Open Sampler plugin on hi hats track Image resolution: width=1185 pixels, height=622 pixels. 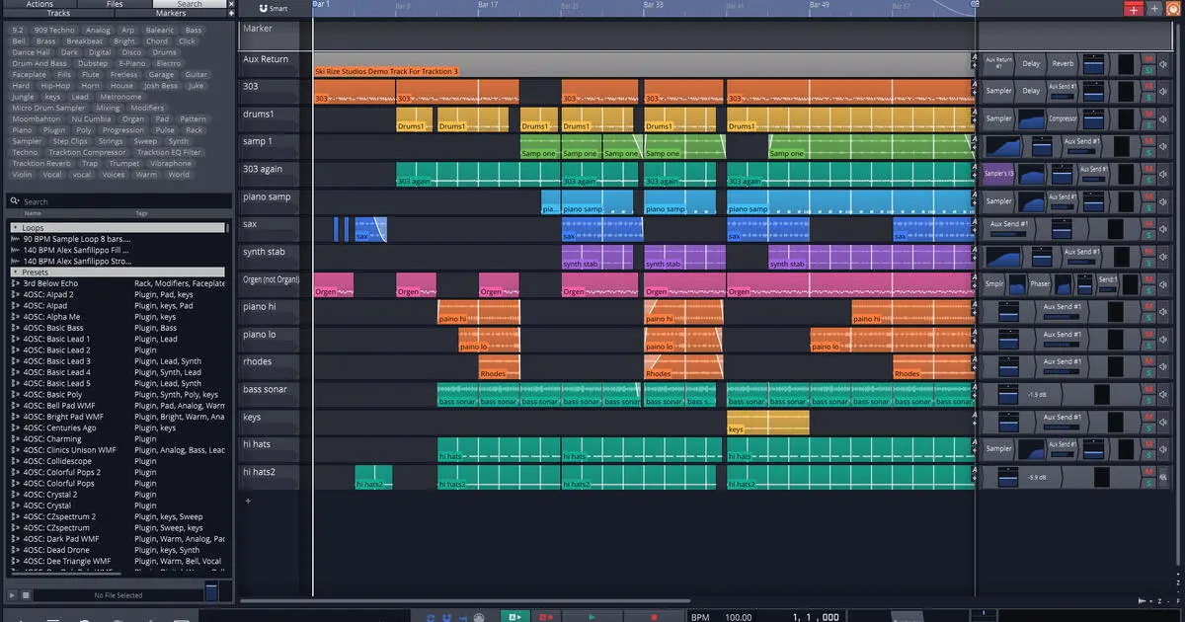[x=999, y=449]
